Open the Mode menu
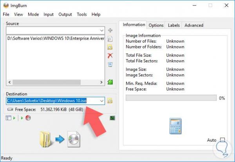Viewport: 235px width, 162px height. click(x=33, y=14)
